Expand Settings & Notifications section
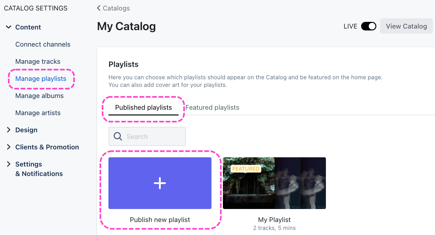This screenshot has height=235, width=435. [x=9, y=164]
